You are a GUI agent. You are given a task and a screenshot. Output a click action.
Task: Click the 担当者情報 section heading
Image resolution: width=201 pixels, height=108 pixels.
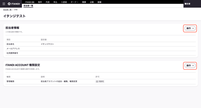click(12, 28)
